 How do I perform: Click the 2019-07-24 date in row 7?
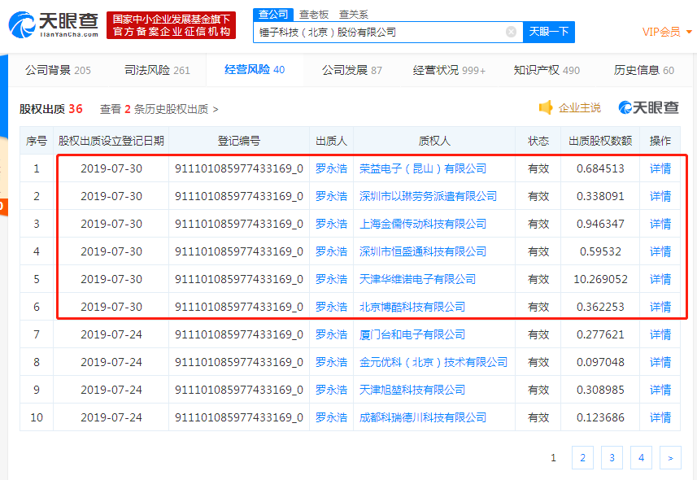[x=111, y=334]
